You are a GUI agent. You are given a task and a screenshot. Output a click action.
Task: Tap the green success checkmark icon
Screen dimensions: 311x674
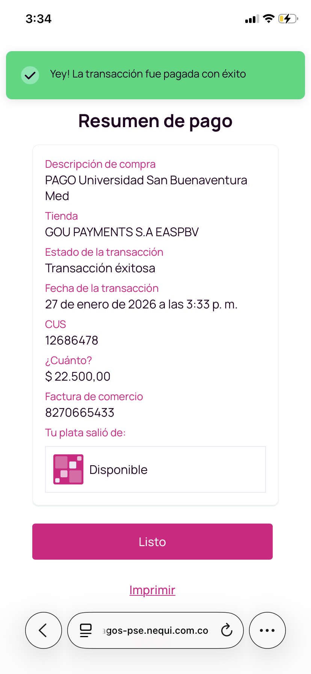[x=30, y=75]
